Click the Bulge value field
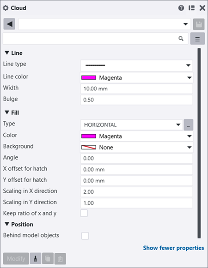This screenshot has width=208, height=268. 136,100
